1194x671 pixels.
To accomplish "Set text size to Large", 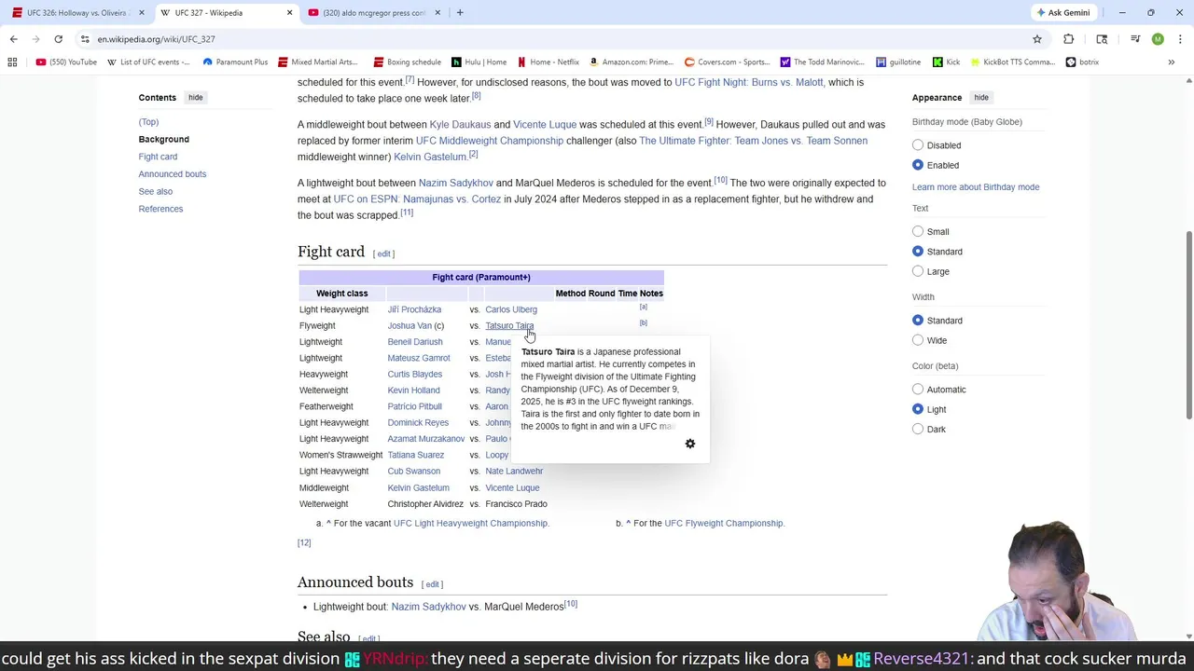I will [x=918, y=271].
